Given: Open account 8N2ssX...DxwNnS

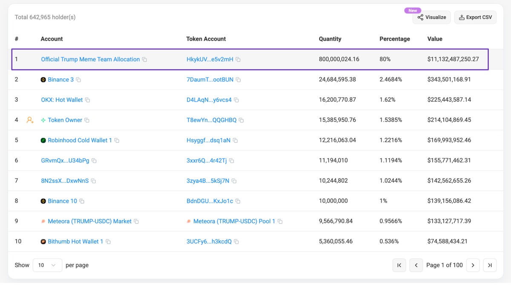Looking at the screenshot, I should [x=65, y=181].
